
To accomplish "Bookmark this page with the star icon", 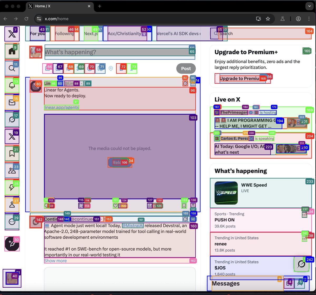I will click(x=268, y=19).
